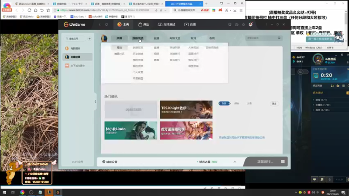349x196 pixels.
Task: Select the 资讯 navigation tab
Action: tap(119, 38)
